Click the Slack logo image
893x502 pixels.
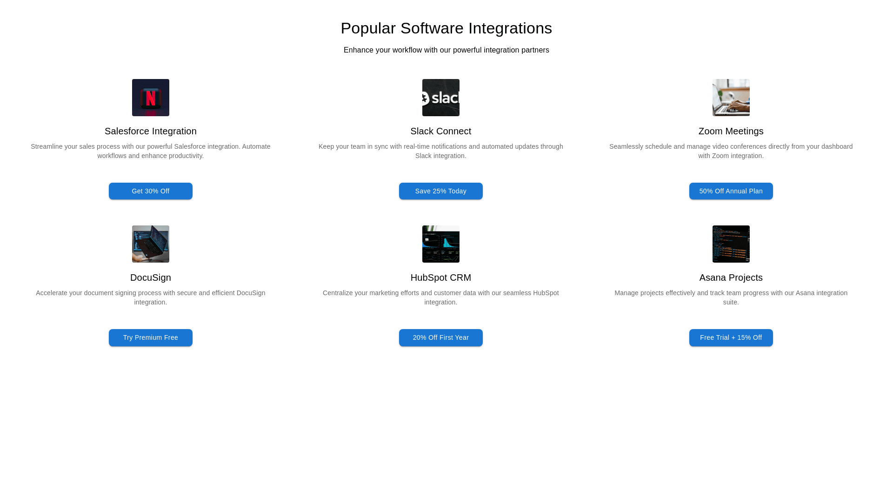tap(440, 98)
